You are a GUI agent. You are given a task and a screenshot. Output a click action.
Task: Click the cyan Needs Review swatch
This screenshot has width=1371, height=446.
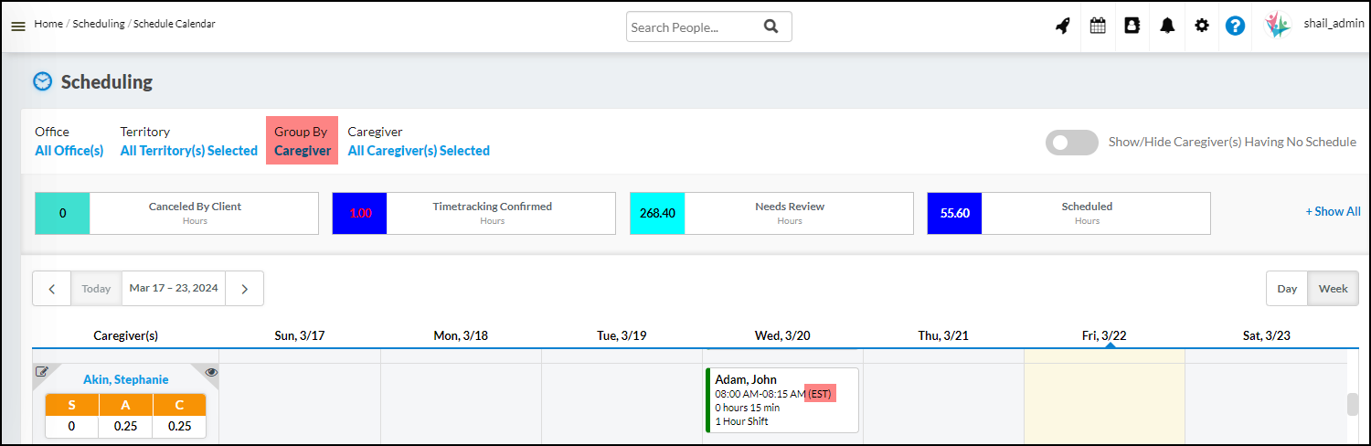[657, 213]
